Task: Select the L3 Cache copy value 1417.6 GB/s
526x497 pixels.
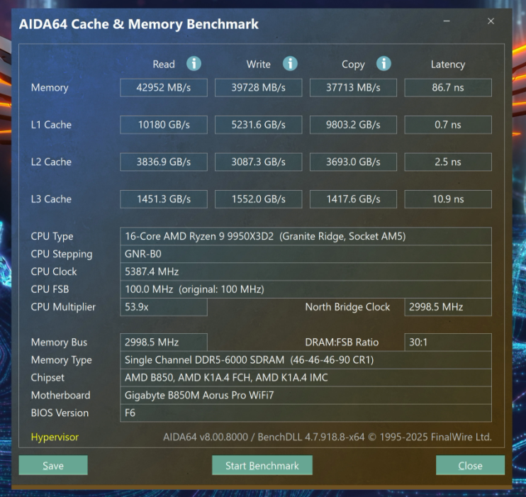Action: coord(353,199)
